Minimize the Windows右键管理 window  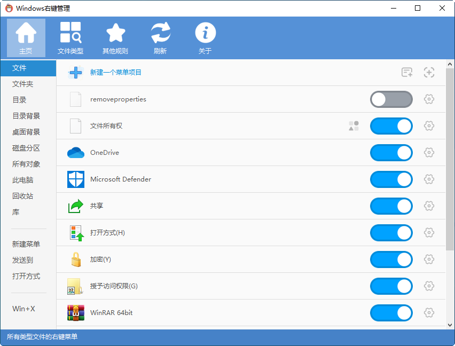coord(394,8)
